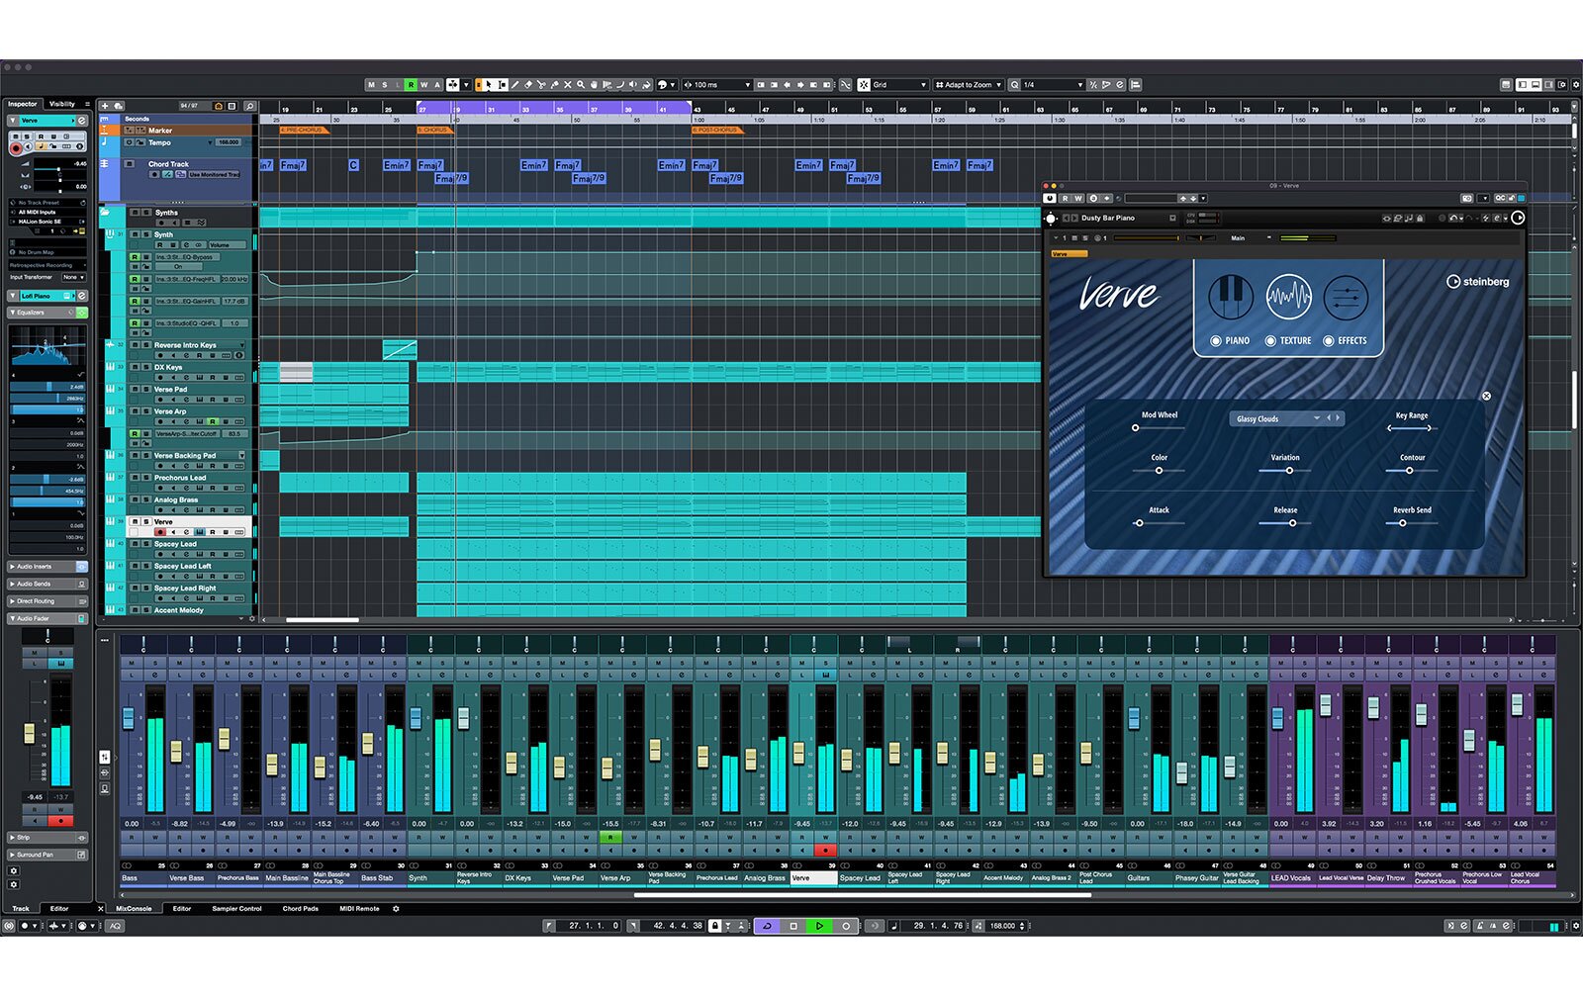Open the track search magnifier icon

coord(250,106)
